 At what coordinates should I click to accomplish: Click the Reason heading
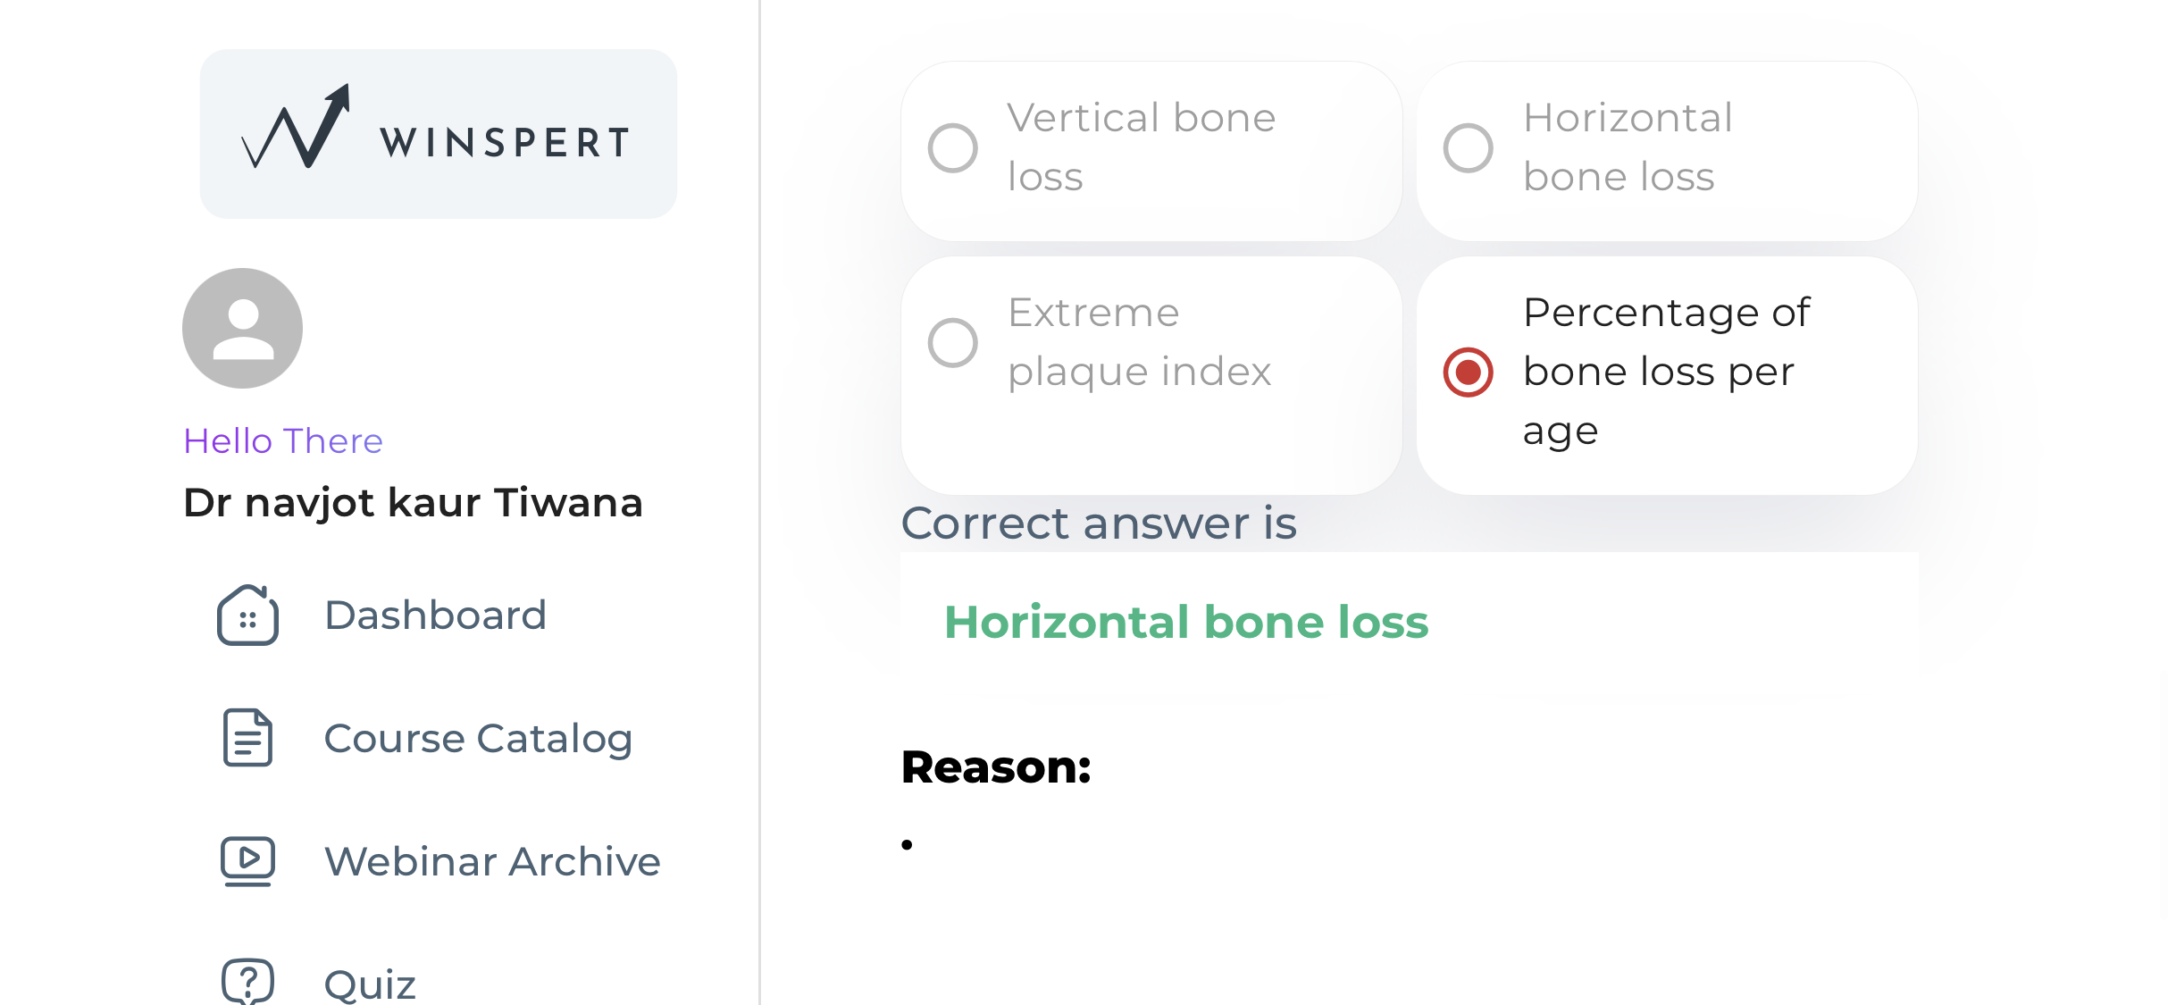click(996, 767)
